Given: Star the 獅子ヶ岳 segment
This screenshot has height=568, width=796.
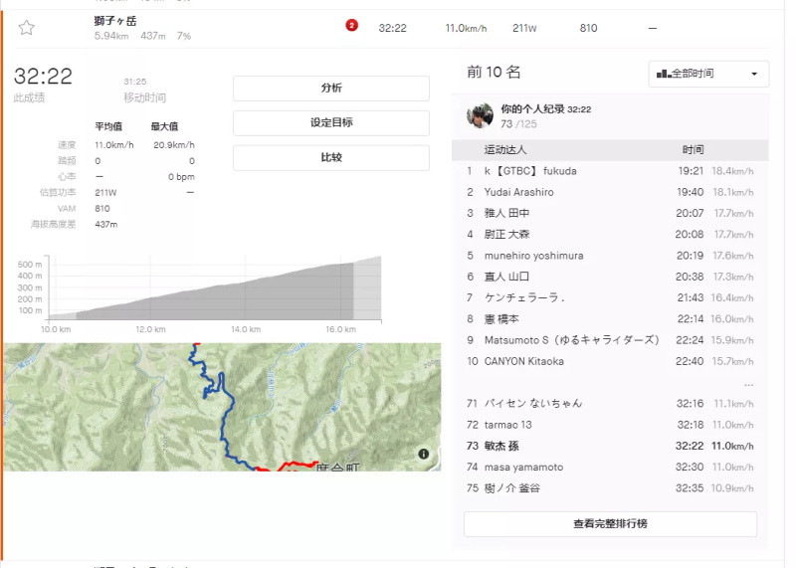Looking at the screenshot, I should (27, 28).
